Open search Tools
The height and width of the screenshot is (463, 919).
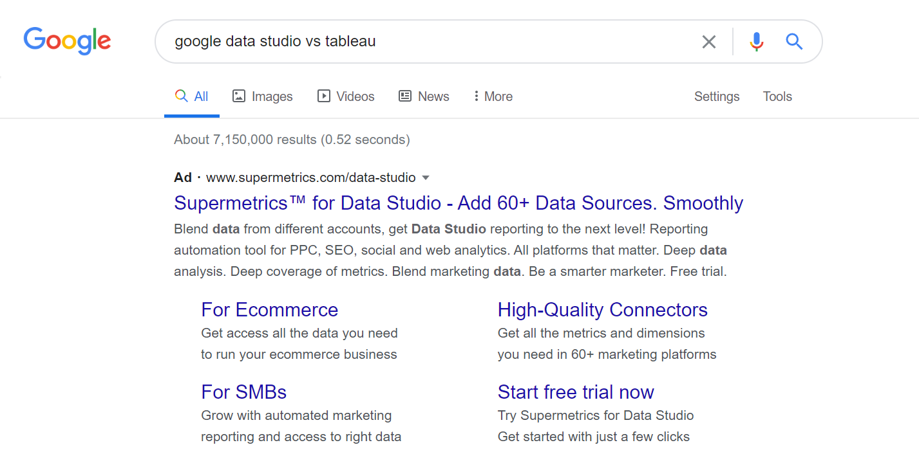point(777,96)
